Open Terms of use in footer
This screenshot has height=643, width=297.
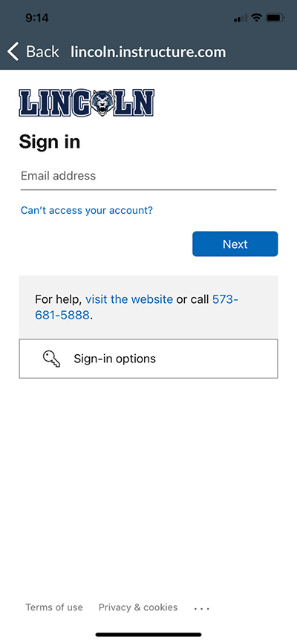pyautogui.click(x=54, y=607)
